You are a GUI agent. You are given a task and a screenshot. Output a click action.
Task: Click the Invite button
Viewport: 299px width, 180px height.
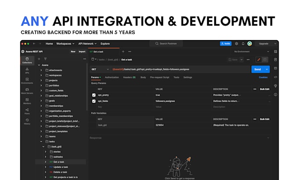(226, 44)
